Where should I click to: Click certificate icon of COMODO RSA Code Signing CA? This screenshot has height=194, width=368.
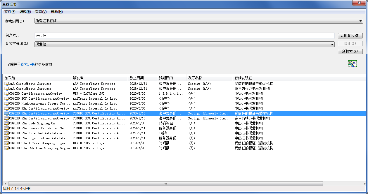[6, 124]
